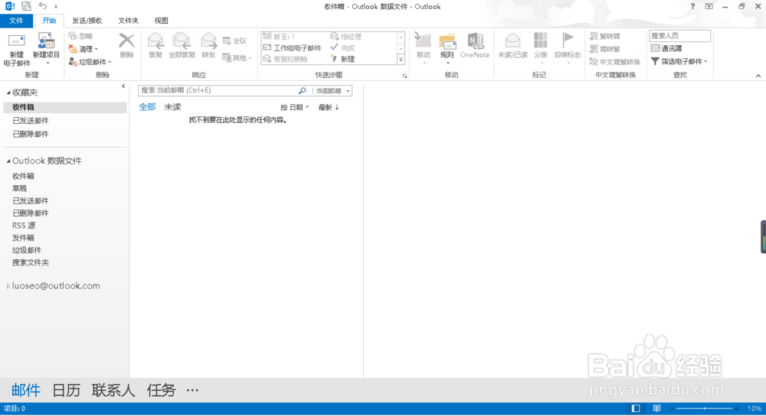Screen dimensions: 766x416
Task: Open the 规则 rules menu
Action: (447, 47)
